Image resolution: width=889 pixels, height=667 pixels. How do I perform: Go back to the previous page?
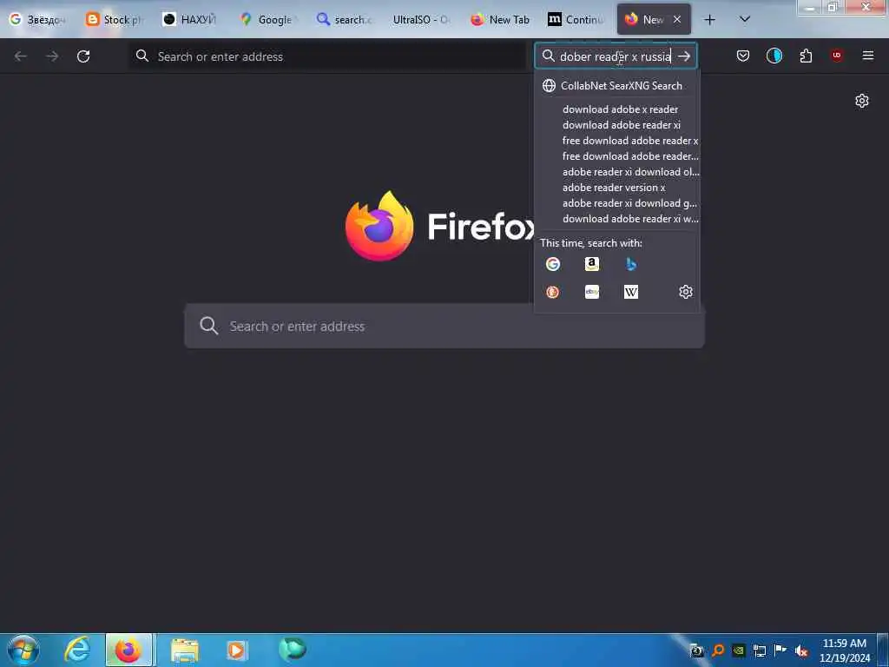point(21,56)
